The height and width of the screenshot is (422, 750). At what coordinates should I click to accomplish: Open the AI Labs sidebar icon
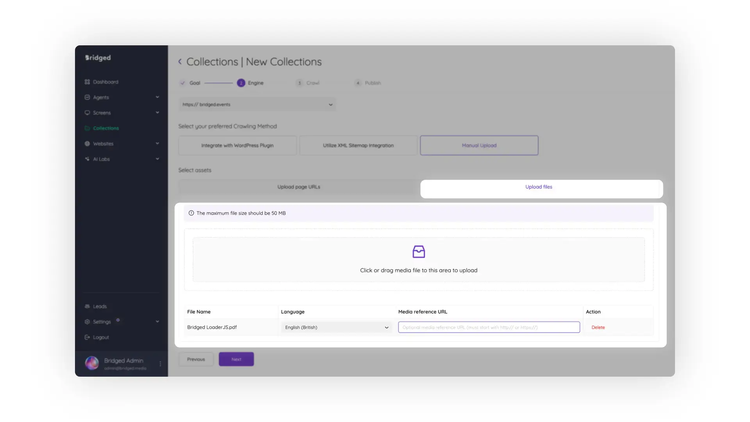point(87,159)
